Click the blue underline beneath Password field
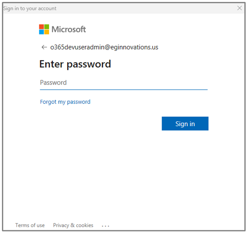Image resolution: width=248 pixels, height=232 pixels. (124, 90)
